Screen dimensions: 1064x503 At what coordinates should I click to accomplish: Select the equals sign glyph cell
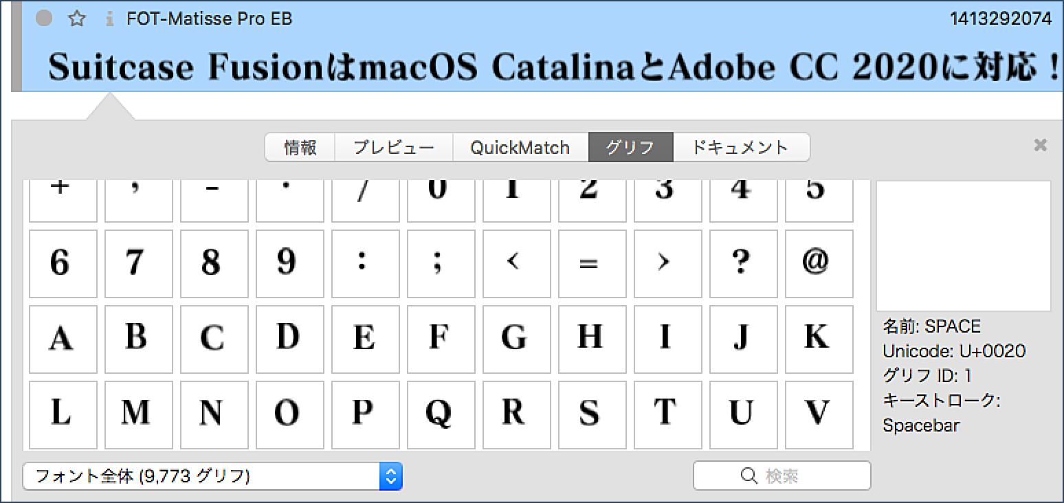[592, 264]
